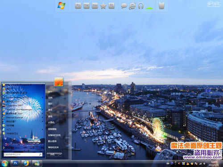Expand the Internet Explorer jump list arrow
Viewport: 223px width, 167px height.
43,118
